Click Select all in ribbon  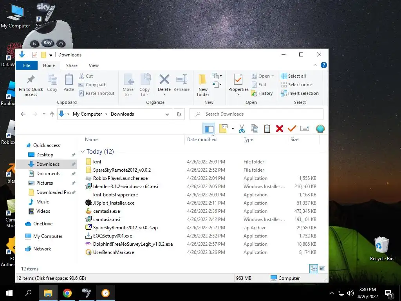[x=293, y=76]
